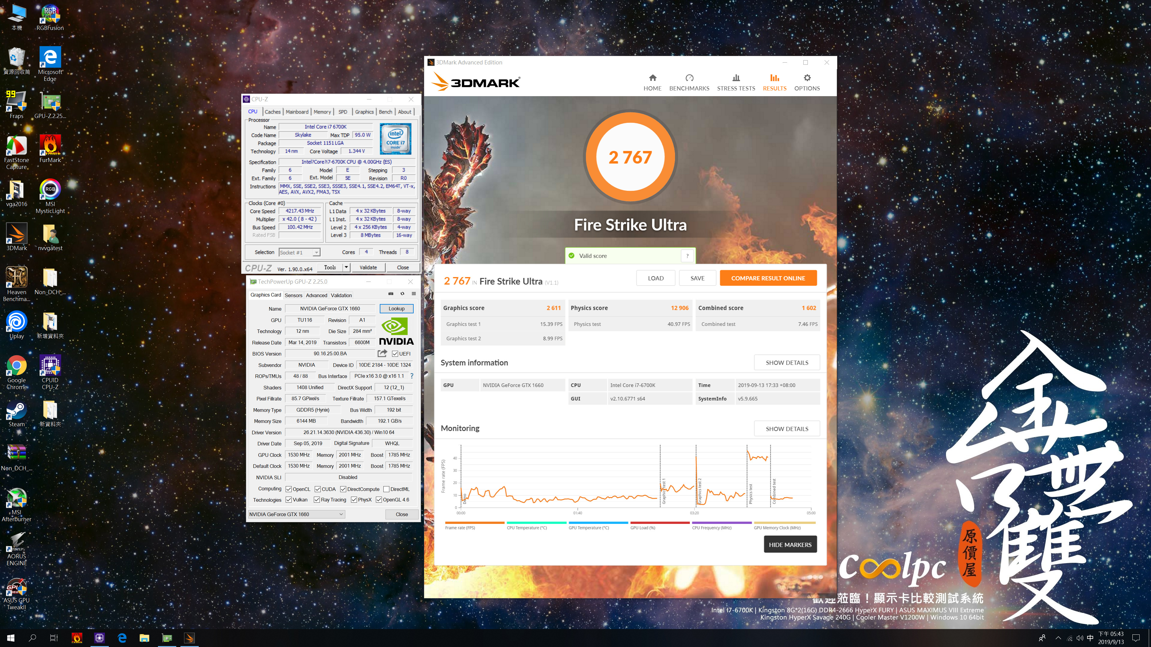Go to 3DMark BENCHMARKS tab

pyautogui.click(x=689, y=83)
